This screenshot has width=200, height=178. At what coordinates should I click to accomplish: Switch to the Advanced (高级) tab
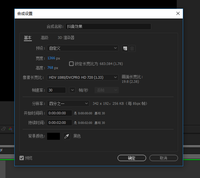(x=45, y=38)
